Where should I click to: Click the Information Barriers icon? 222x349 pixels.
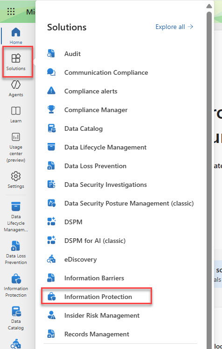(51, 278)
